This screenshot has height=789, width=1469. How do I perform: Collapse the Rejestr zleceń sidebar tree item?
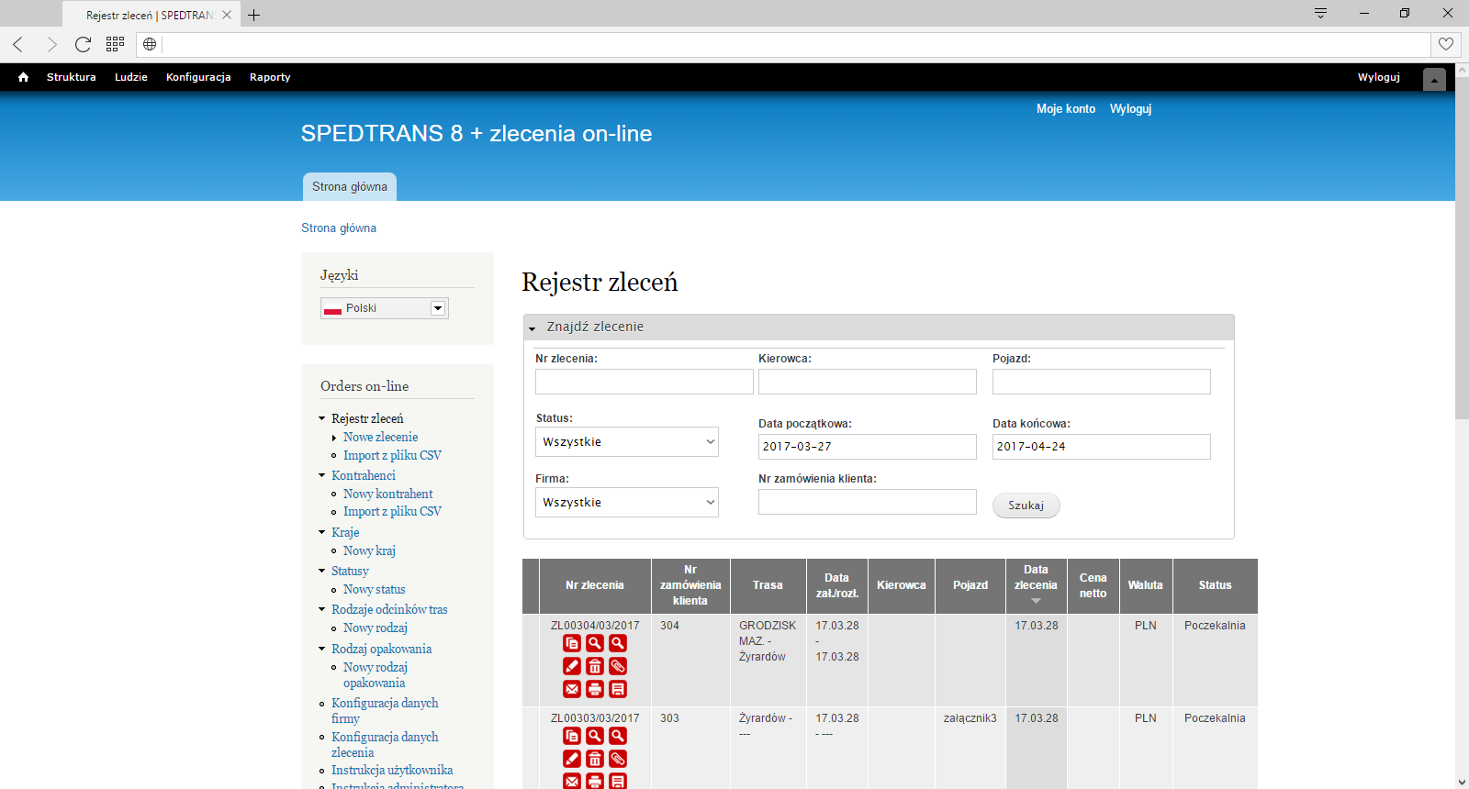(x=322, y=418)
